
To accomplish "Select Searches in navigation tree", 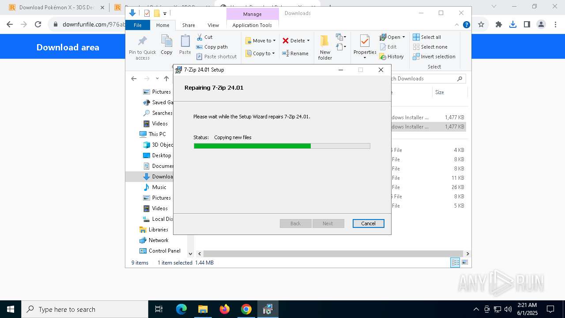I will pyautogui.click(x=158, y=113).
